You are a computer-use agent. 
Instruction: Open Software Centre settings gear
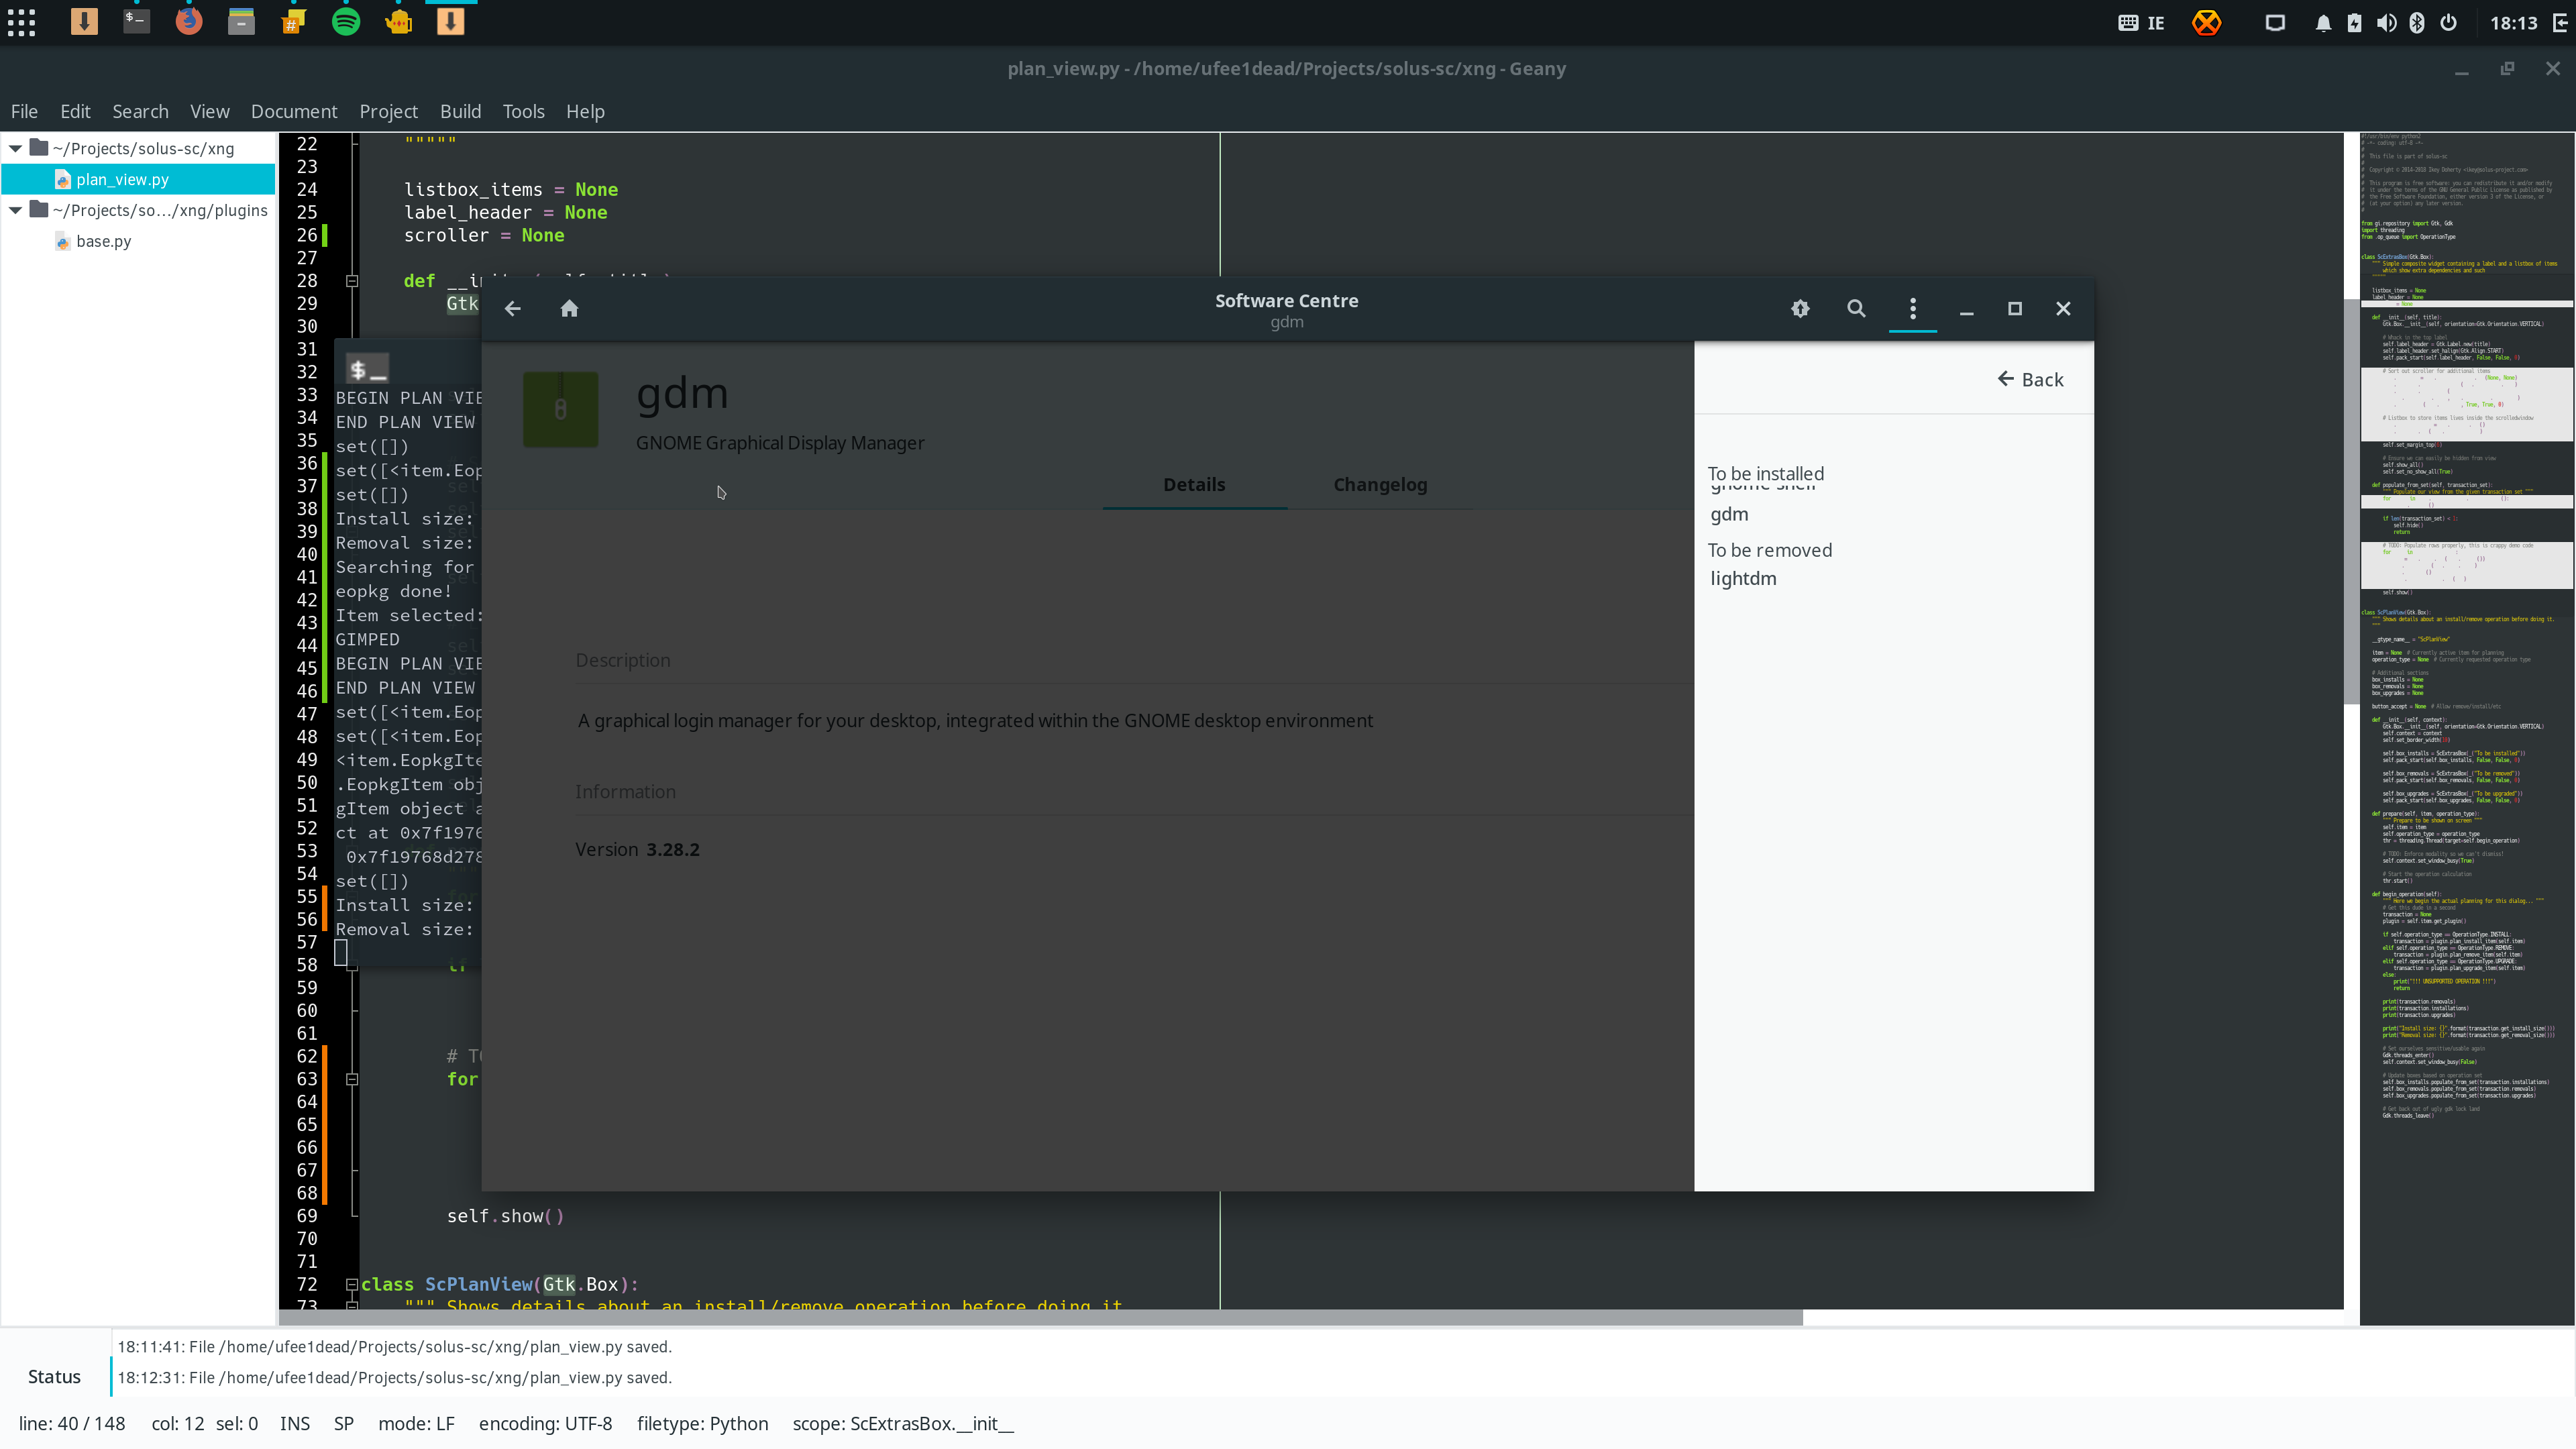[x=1800, y=309]
